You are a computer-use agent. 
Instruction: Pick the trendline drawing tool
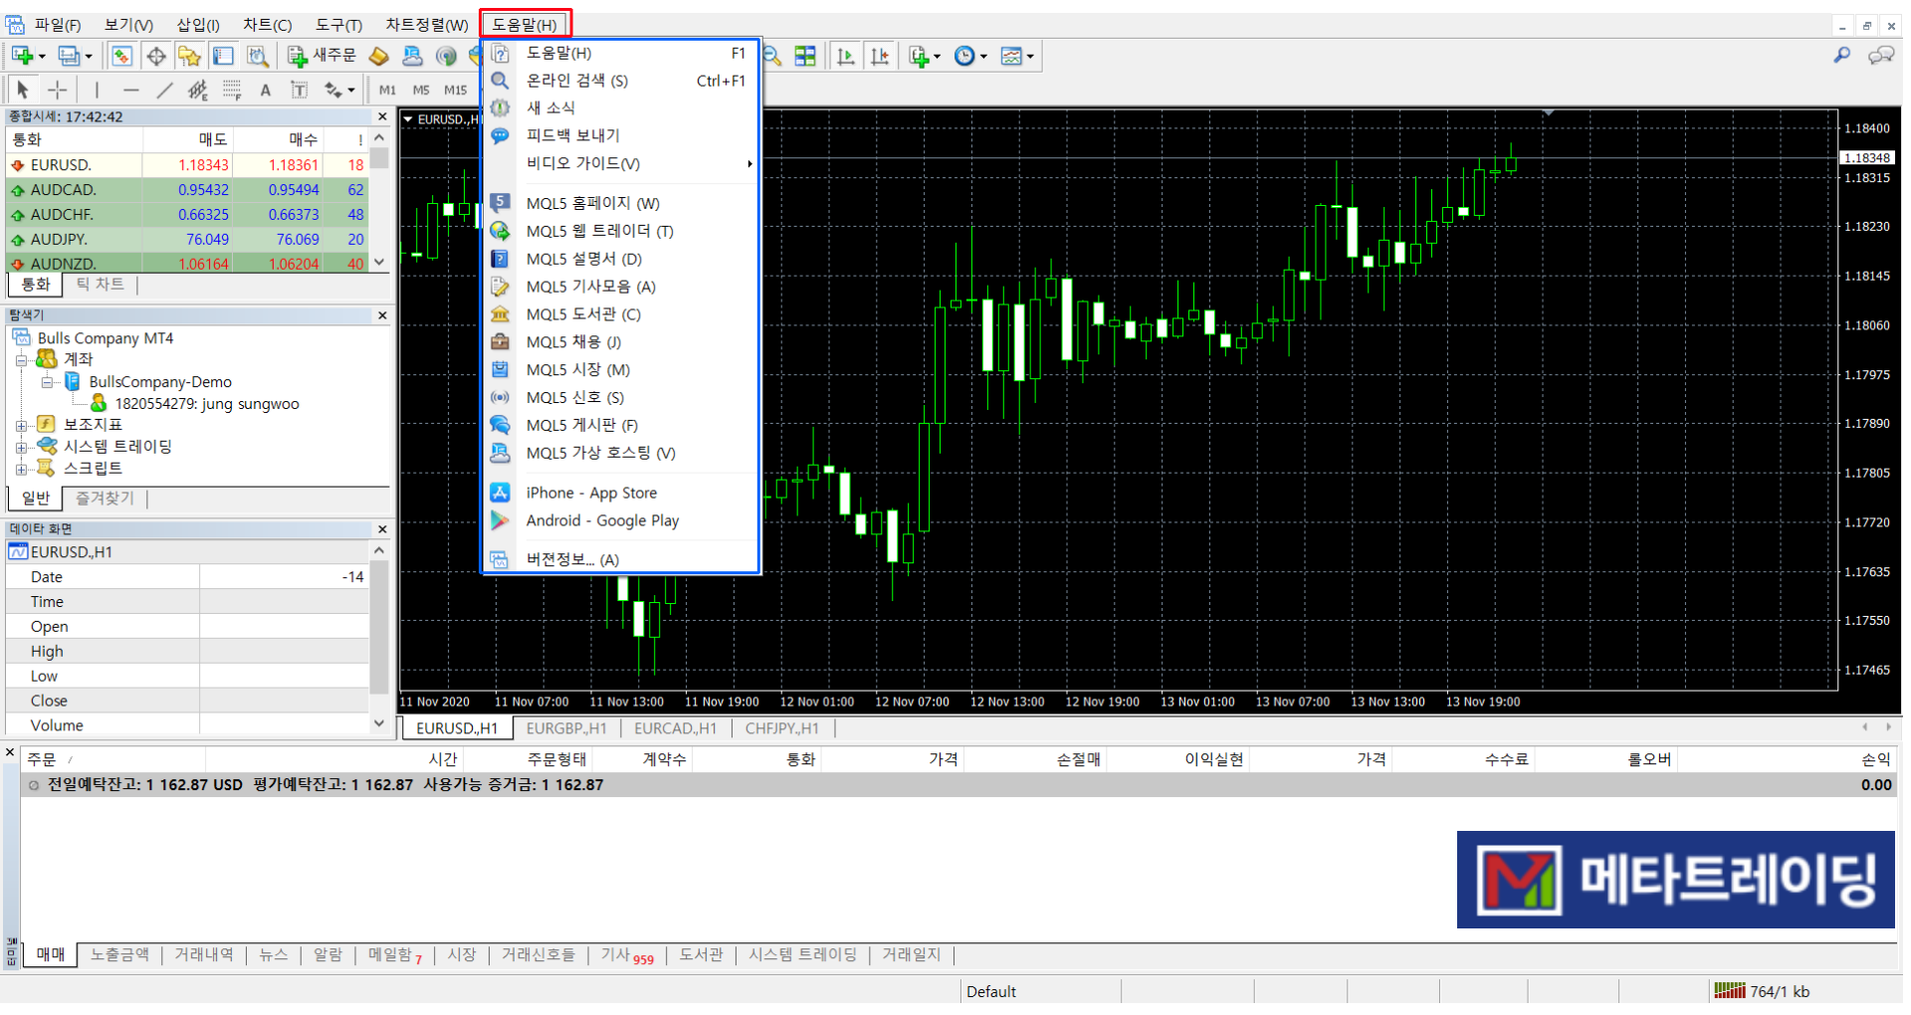(164, 90)
